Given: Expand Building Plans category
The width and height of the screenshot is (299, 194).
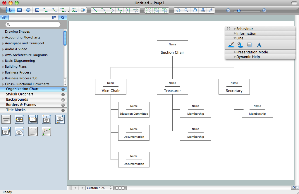Looking at the screenshot, I should pos(3,67).
